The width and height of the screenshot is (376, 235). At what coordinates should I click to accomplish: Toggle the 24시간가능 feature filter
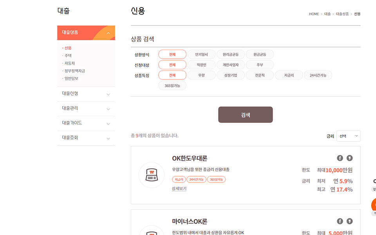pos(318,75)
